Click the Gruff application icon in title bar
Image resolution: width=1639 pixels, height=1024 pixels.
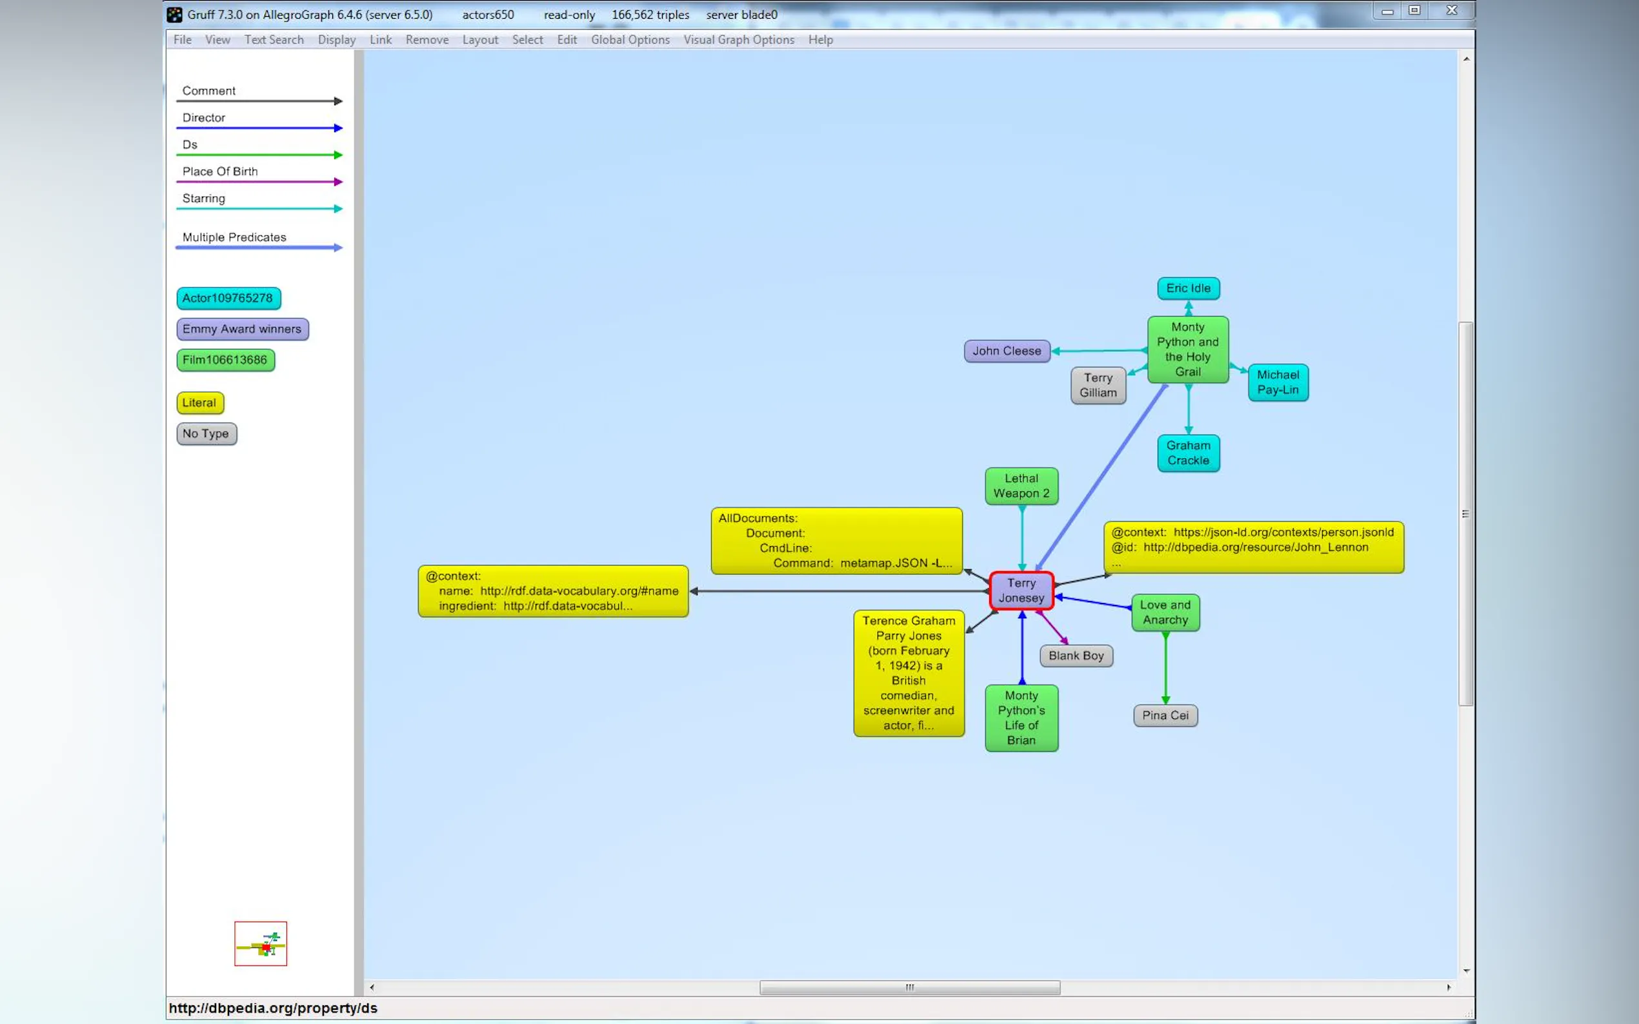tap(175, 14)
